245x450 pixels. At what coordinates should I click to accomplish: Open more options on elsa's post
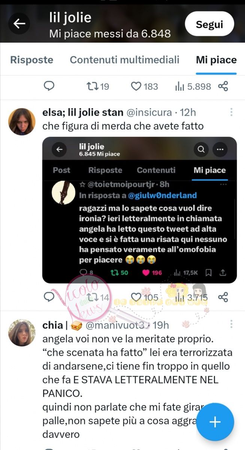click(x=232, y=112)
